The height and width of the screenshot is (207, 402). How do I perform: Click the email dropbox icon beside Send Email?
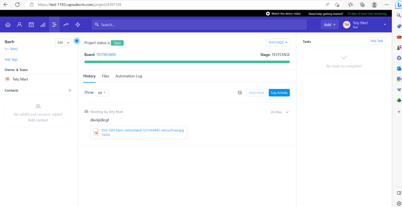[x=240, y=92]
